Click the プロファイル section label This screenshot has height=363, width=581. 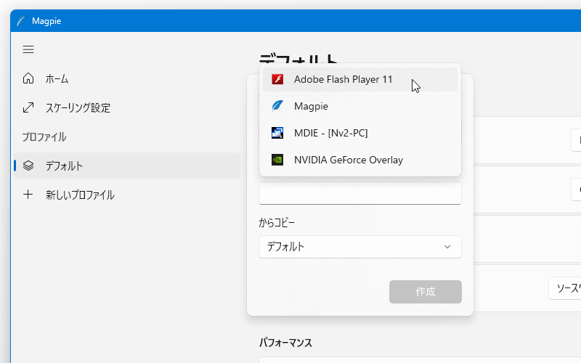44,136
